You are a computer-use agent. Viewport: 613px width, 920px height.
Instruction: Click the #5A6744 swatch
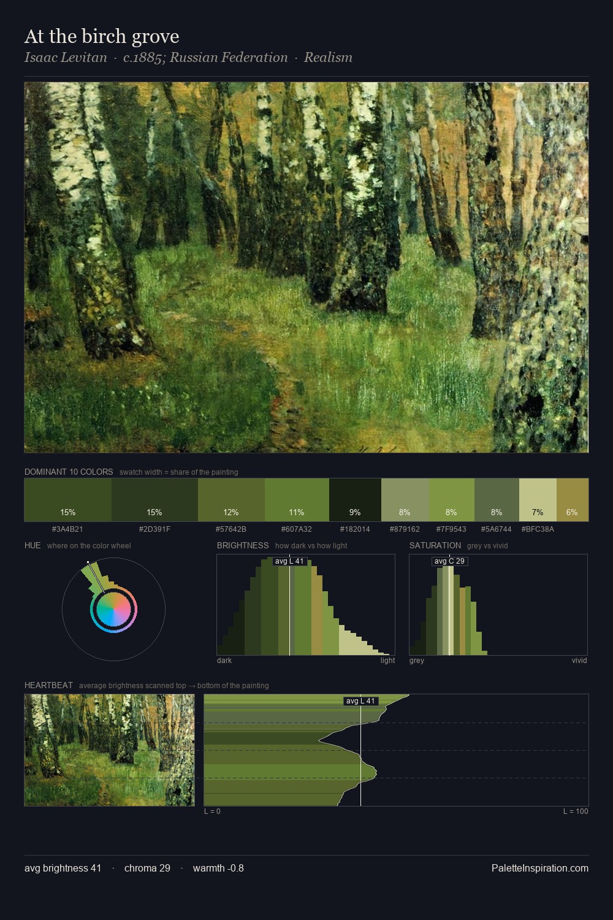(497, 500)
